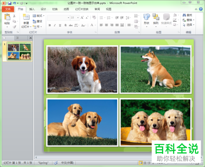The image size is (205, 167).
Task: Click the Arrange icon
Action: pos(156,17)
